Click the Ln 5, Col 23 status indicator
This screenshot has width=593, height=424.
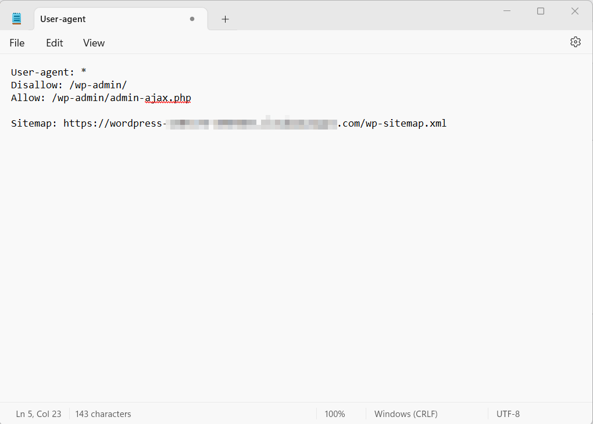click(x=38, y=414)
